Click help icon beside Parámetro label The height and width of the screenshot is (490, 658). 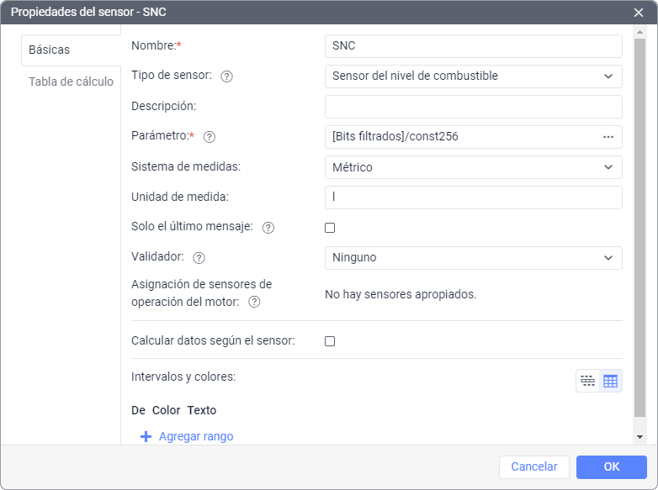[210, 137]
